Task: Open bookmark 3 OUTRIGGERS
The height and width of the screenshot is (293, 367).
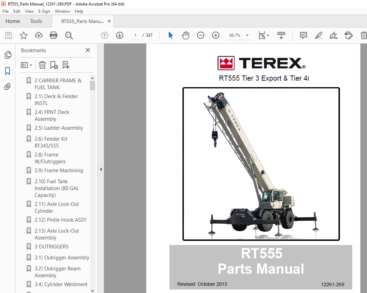Action: (51, 247)
